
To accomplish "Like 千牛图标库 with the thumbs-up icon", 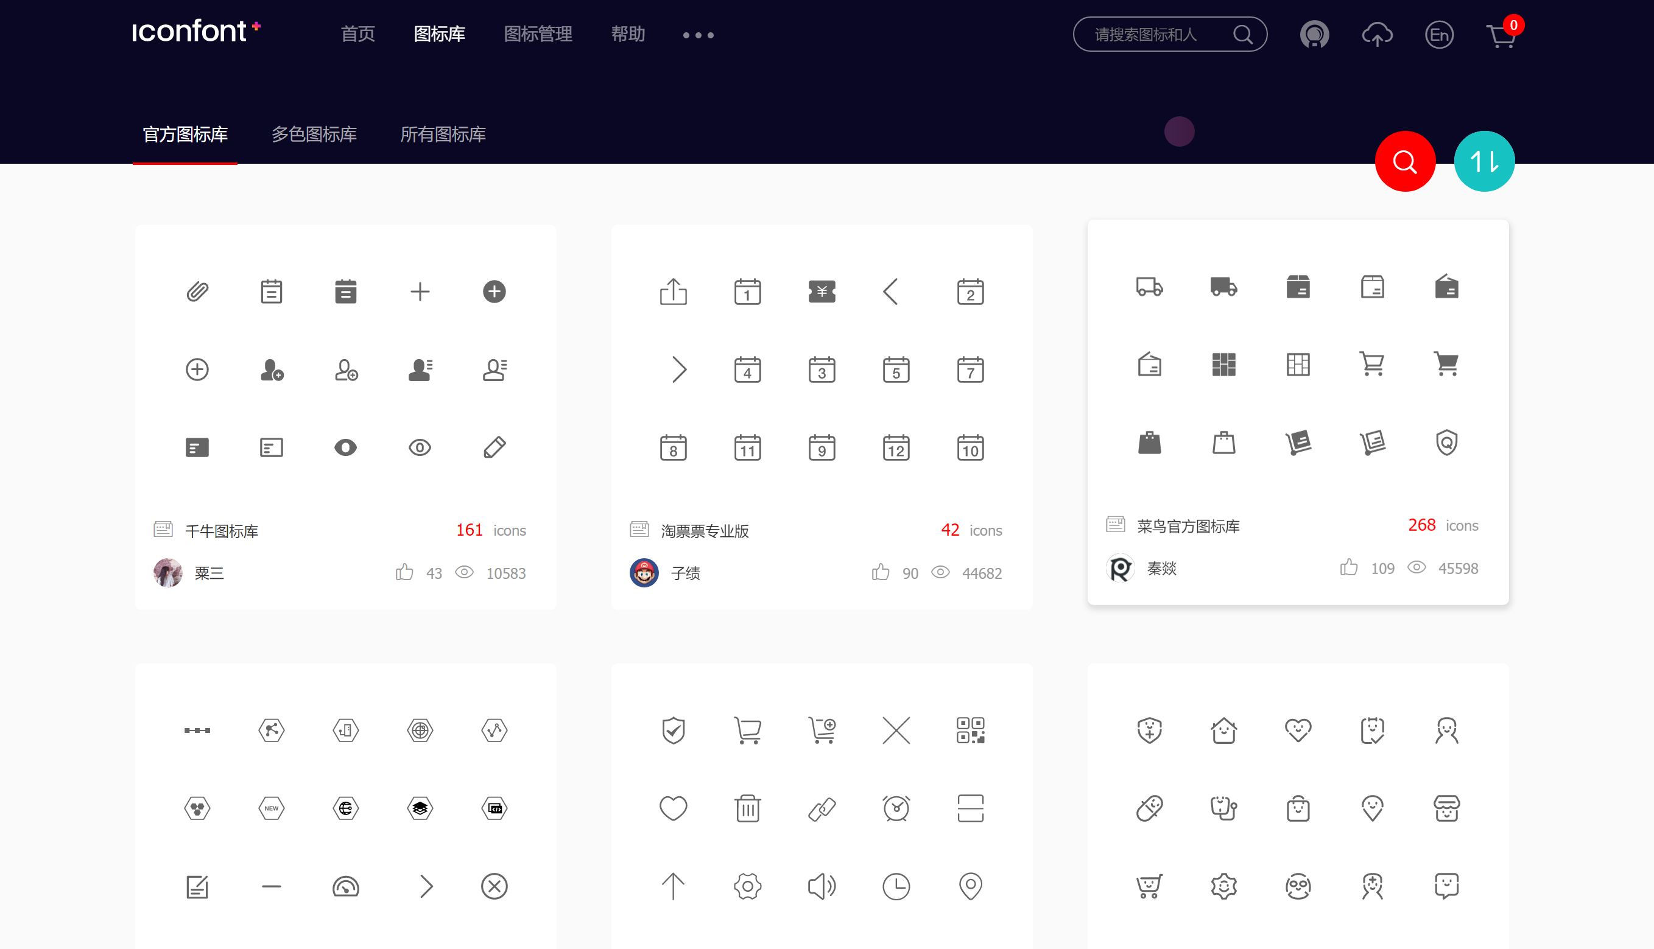I will pyautogui.click(x=404, y=572).
